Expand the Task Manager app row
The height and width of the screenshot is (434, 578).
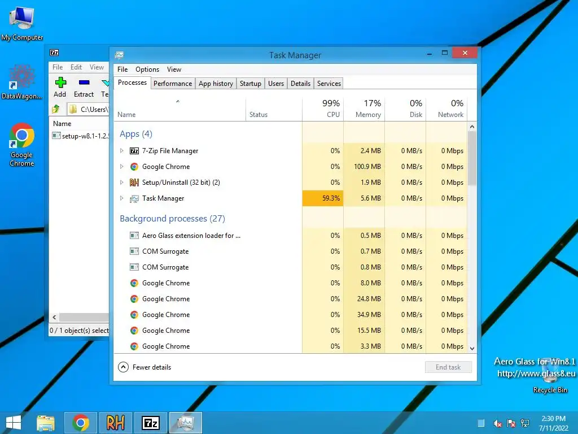pos(122,198)
